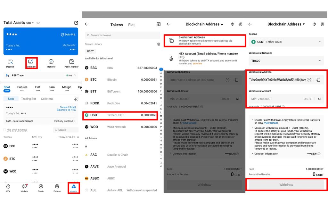Viewport: 328px width, 205px height.
Task: Click the Search for tokens field
Action: point(122,35)
